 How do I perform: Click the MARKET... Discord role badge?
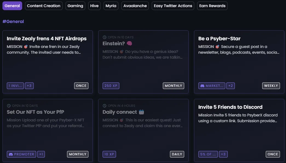212,86
